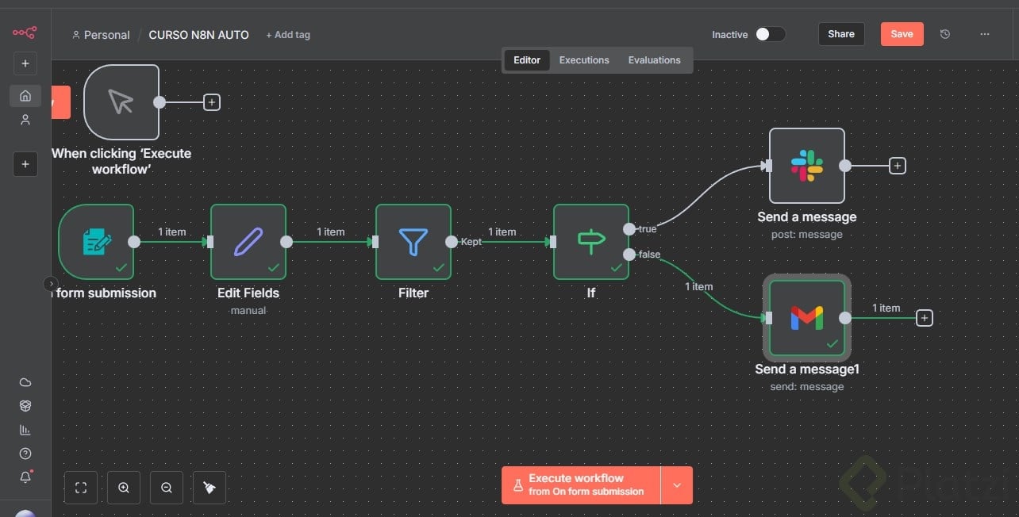
Task: Click the '1 item' label after Edit Fields
Action: (331, 232)
